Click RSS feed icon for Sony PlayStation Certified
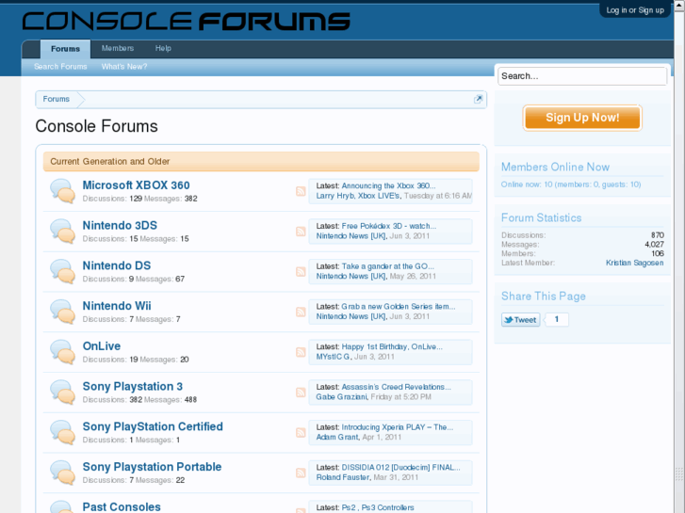Image resolution: width=685 pixels, height=513 pixels. [x=301, y=432]
